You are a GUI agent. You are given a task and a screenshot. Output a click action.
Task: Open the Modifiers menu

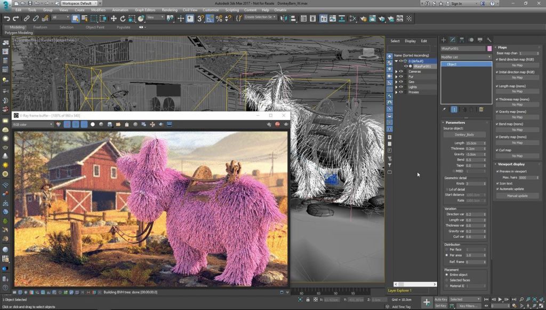pos(98,10)
